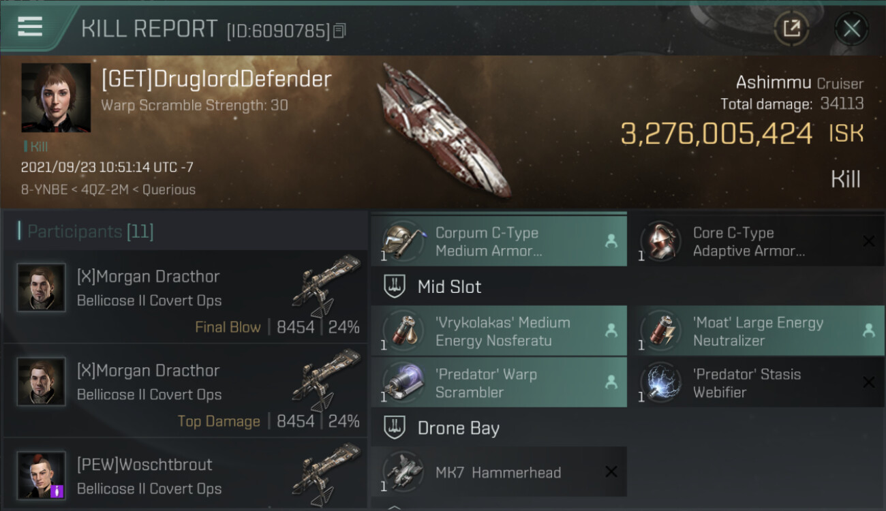
Task: Select the 'Predator' Warp Scrambler module
Action: coord(499,383)
